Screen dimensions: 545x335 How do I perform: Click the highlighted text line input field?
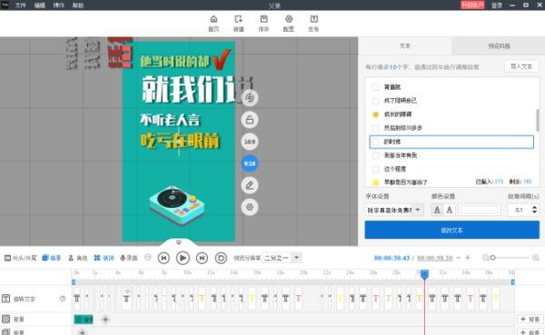(x=451, y=142)
